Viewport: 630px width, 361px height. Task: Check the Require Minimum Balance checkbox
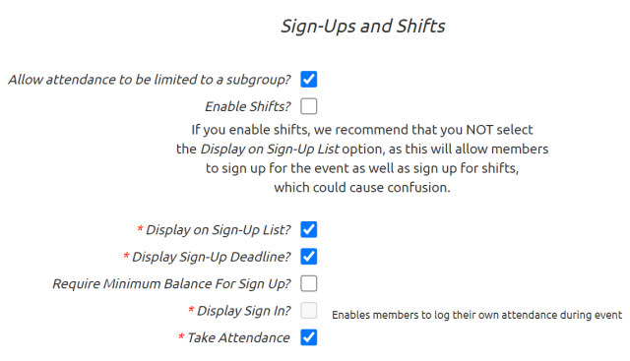pyautogui.click(x=308, y=283)
